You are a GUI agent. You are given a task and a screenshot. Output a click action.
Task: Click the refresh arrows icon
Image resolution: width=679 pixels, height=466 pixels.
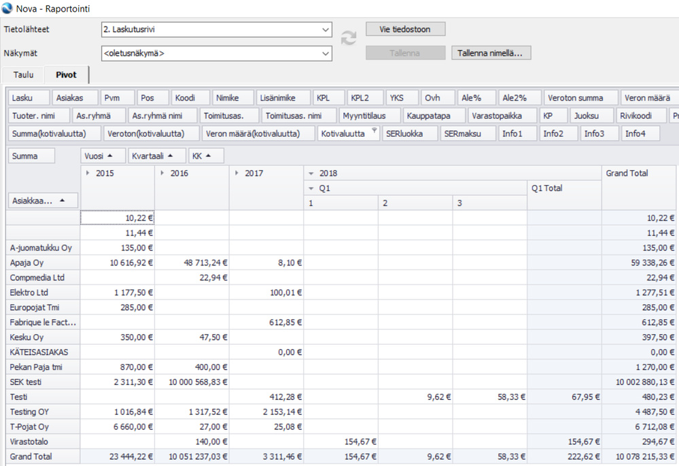pyautogui.click(x=349, y=38)
